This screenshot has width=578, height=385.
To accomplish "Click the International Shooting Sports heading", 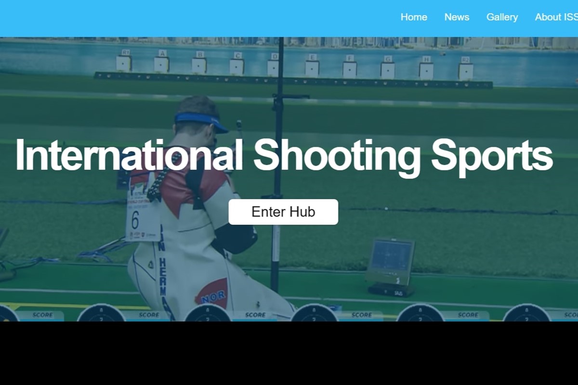I will click(284, 155).
